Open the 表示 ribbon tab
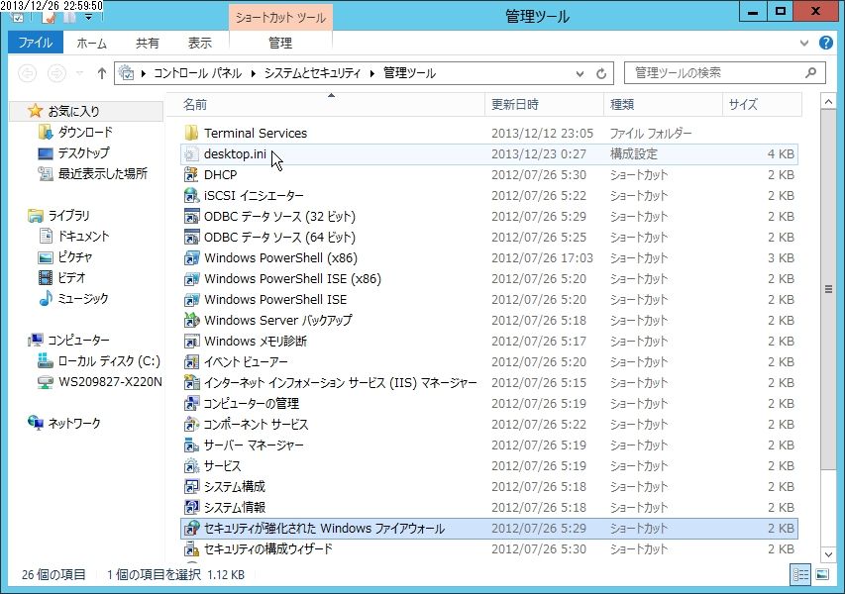The width and height of the screenshot is (845, 594). pyautogui.click(x=200, y=44)
